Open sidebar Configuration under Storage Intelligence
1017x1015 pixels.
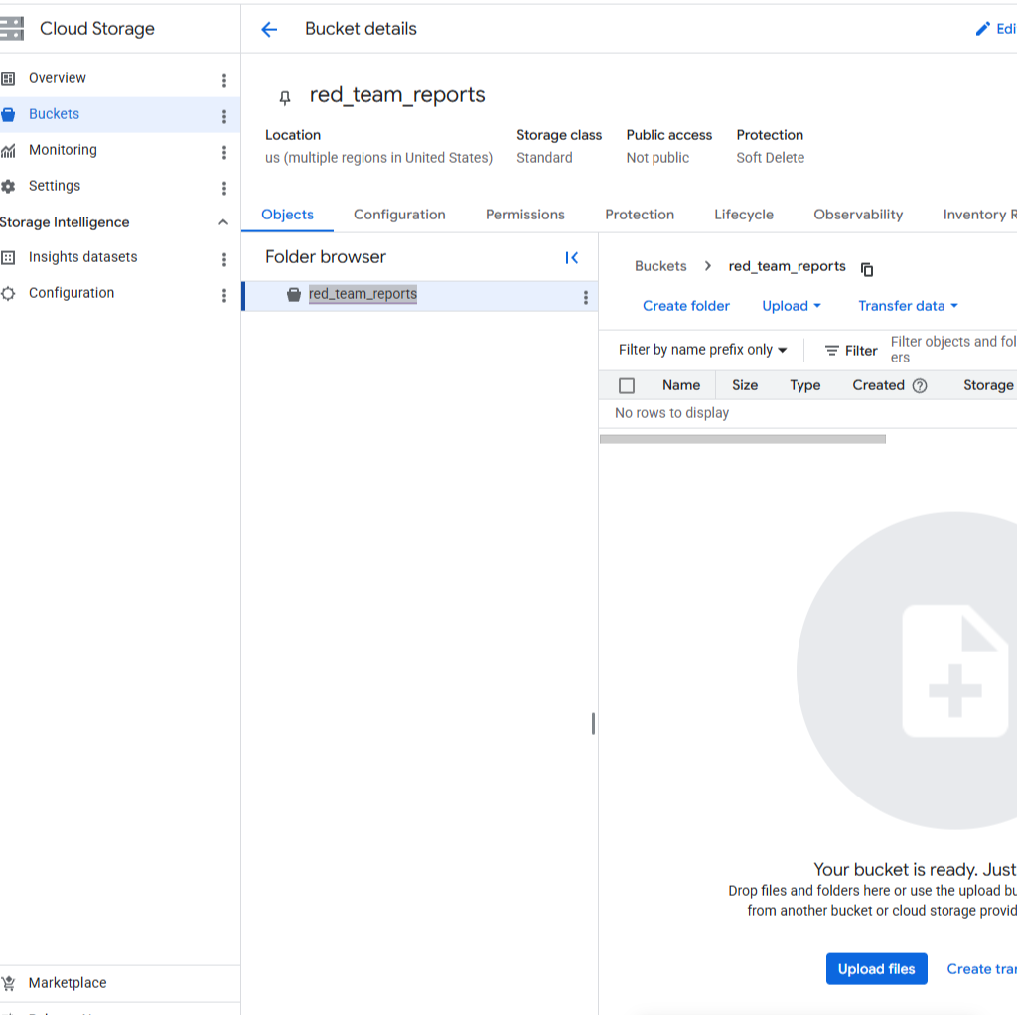(72, 293)
